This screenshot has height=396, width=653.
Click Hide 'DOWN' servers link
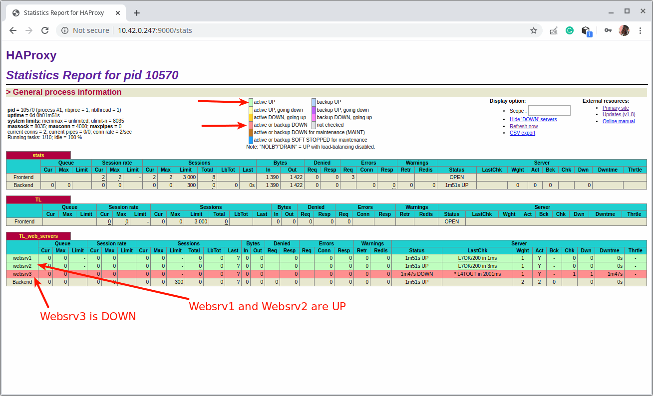coord(533,120)
